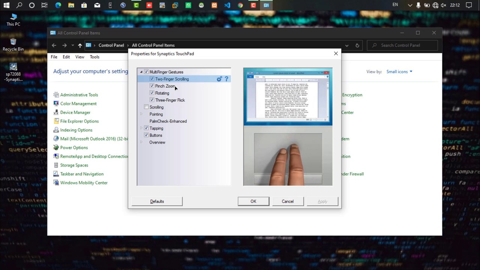Go back in Control Panel navigation
480x270 pixels.
pos(54,45)
